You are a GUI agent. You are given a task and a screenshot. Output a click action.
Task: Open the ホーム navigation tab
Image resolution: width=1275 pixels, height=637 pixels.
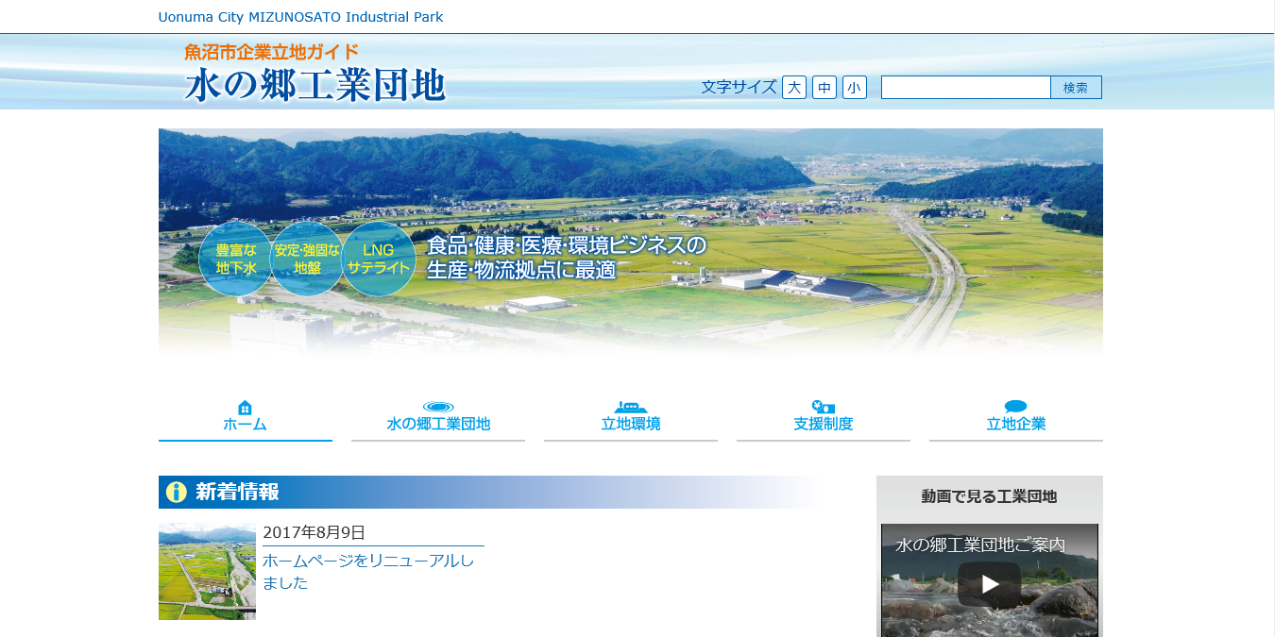246,416
